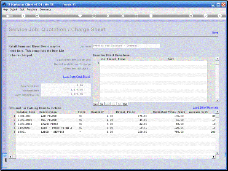Viewport: 228px width, 171px height.
Task: Open the Commands menu
Action: [x=46, y=9]
